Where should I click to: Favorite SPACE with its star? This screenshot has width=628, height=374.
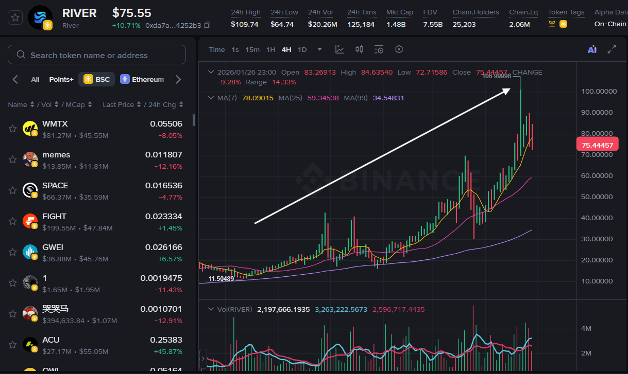pos(12,191)
